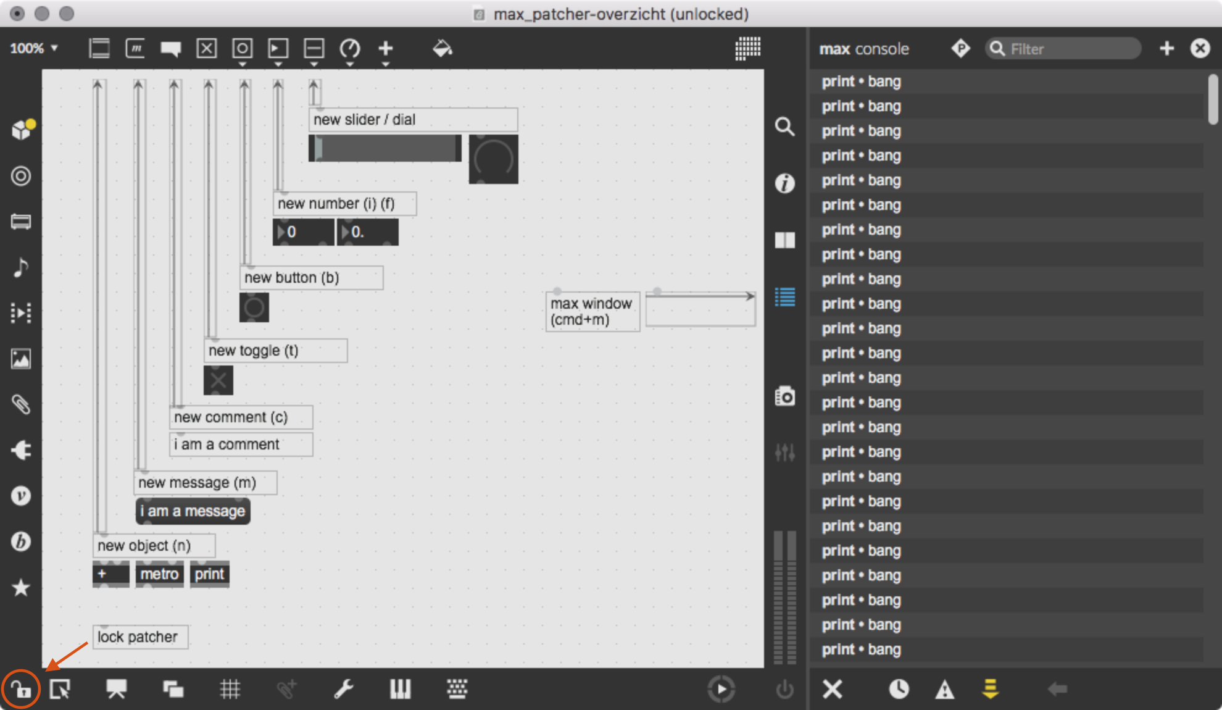Expand the slider object dropdown in toolbar

[x=314, y=64]
